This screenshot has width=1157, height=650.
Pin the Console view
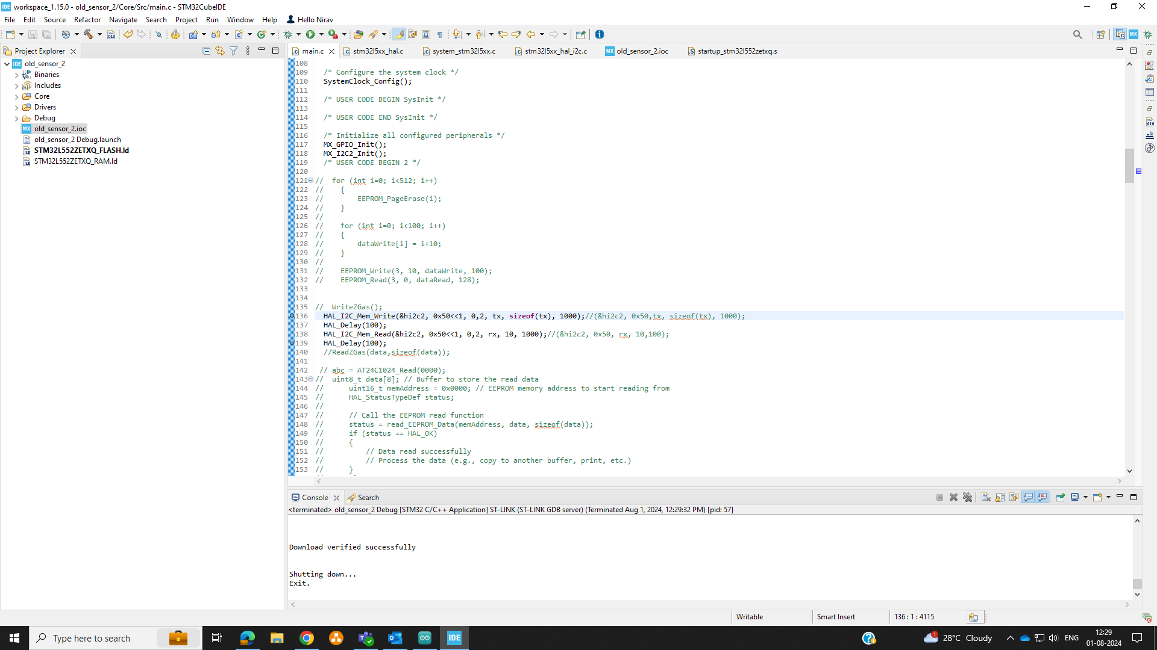[x=1060, y=497]
